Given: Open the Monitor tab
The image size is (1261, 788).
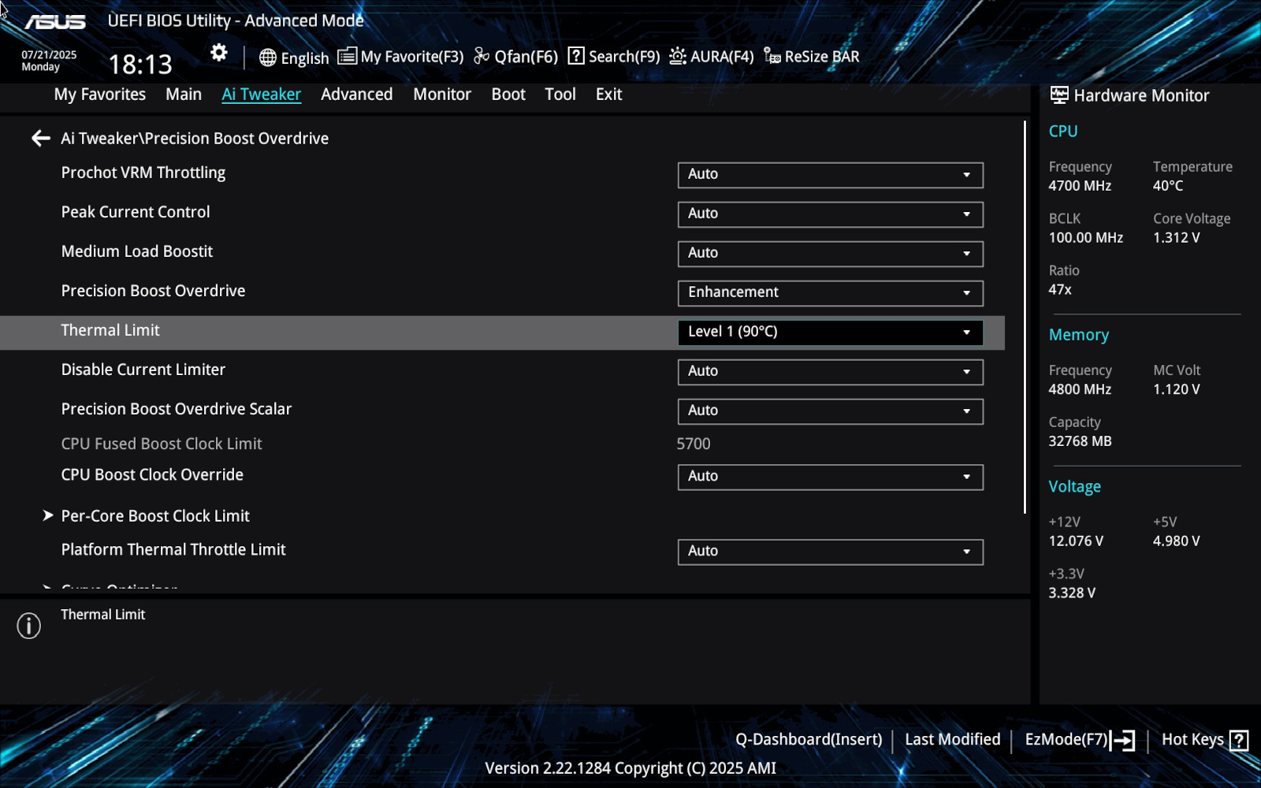Looking at the screenshot, I should click(x=442, y=95).
